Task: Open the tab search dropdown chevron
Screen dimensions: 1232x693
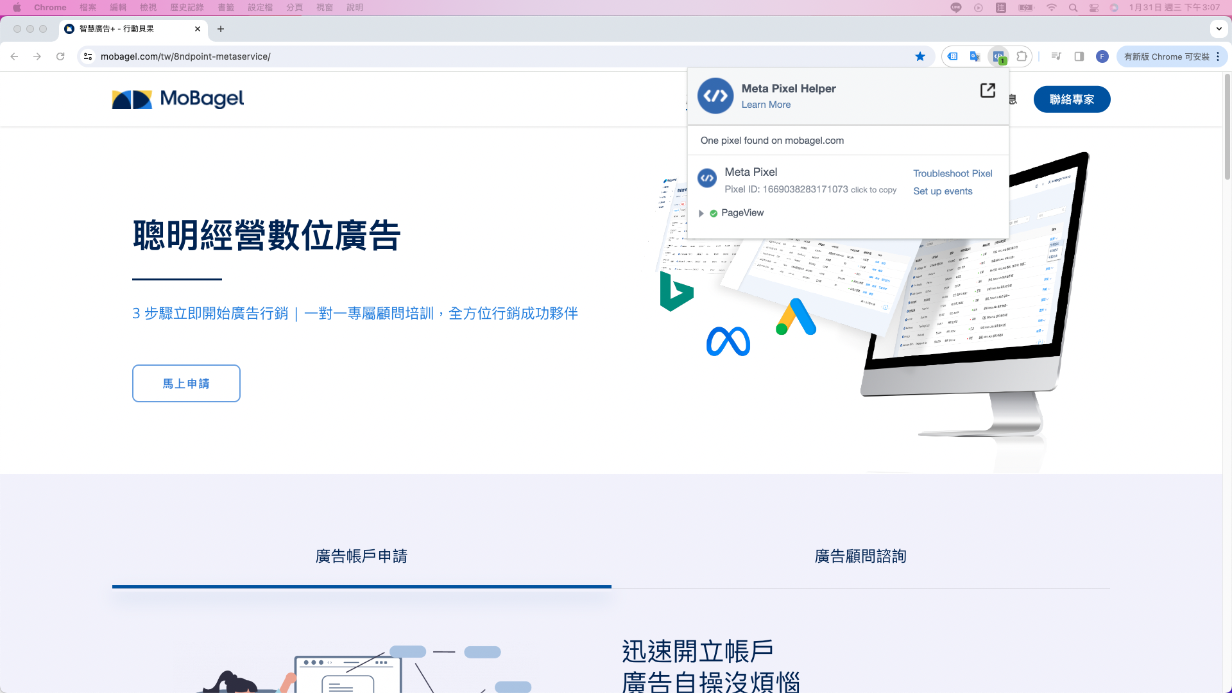Action: pyautogui.click(x=1219, y=29)
